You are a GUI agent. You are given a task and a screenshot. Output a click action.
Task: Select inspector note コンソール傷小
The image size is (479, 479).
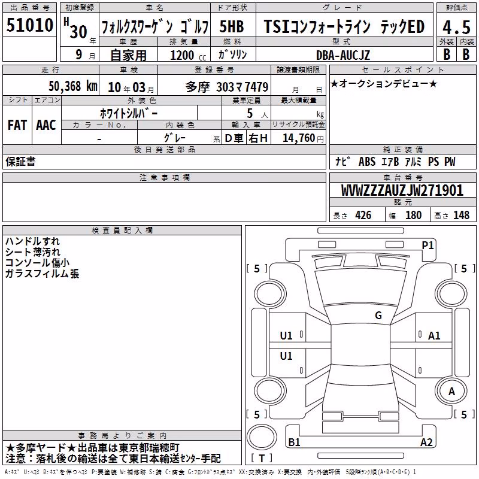tap(37, 263)
